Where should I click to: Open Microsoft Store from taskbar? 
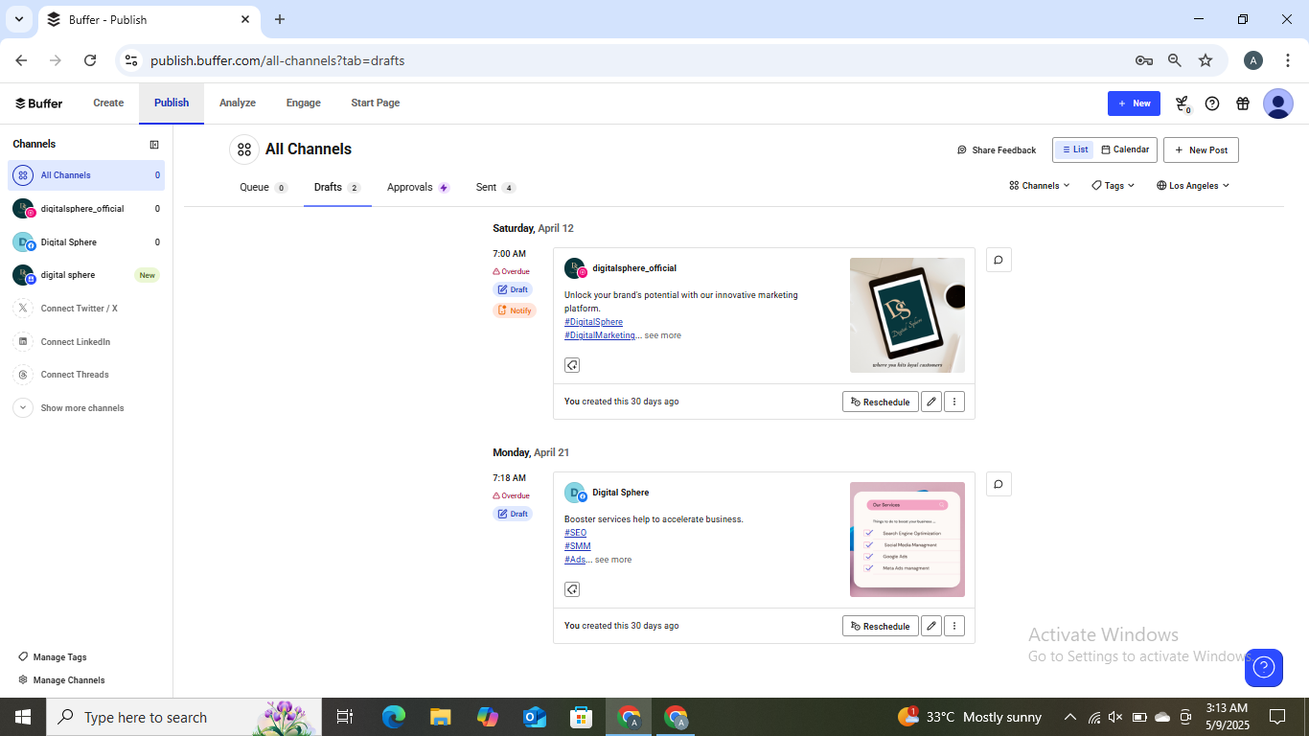point(582,717)
